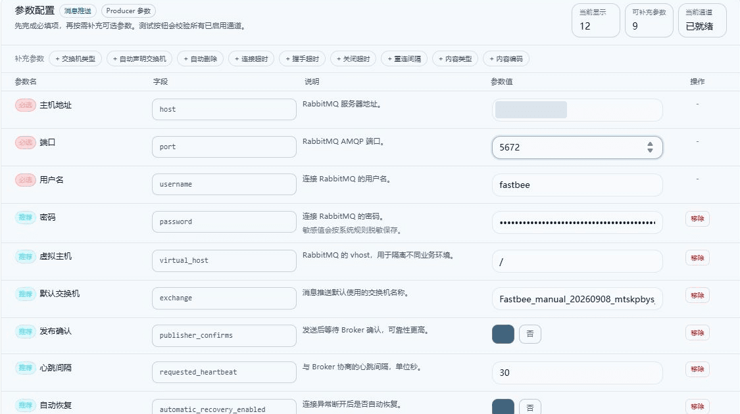The image size is (740, 414).
Task: Click the host field box
Action: pyautogui.click(x=224, y=109)
